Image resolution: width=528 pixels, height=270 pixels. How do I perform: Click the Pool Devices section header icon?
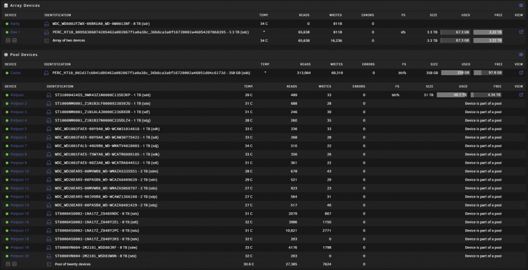click(6, 54)
